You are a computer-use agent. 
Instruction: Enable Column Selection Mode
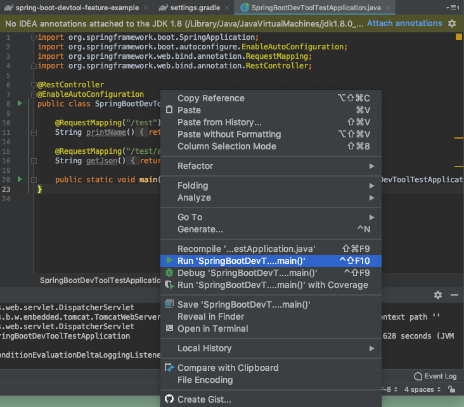271,146
